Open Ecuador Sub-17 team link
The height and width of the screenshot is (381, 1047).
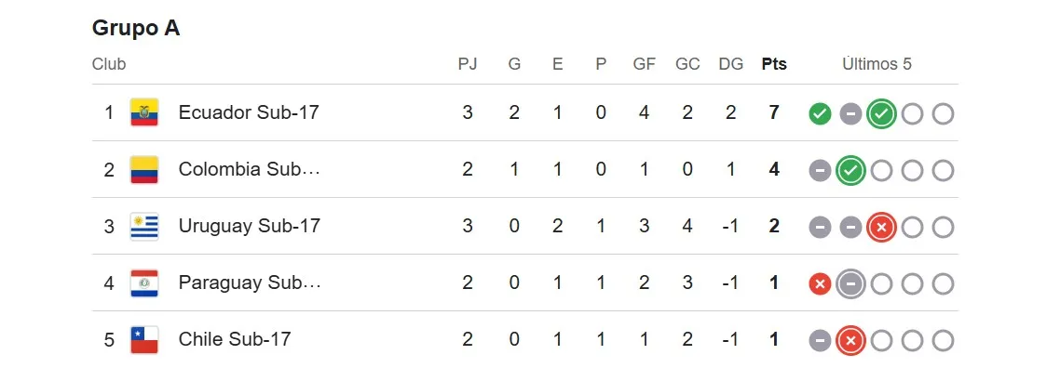[249, 112]
